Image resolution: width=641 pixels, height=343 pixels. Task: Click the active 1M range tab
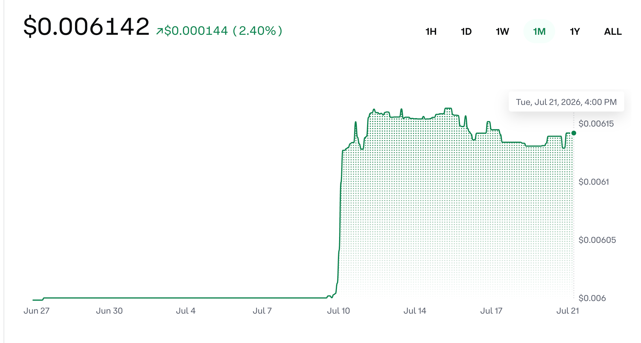pyautogui.click(x=539, y=31)
